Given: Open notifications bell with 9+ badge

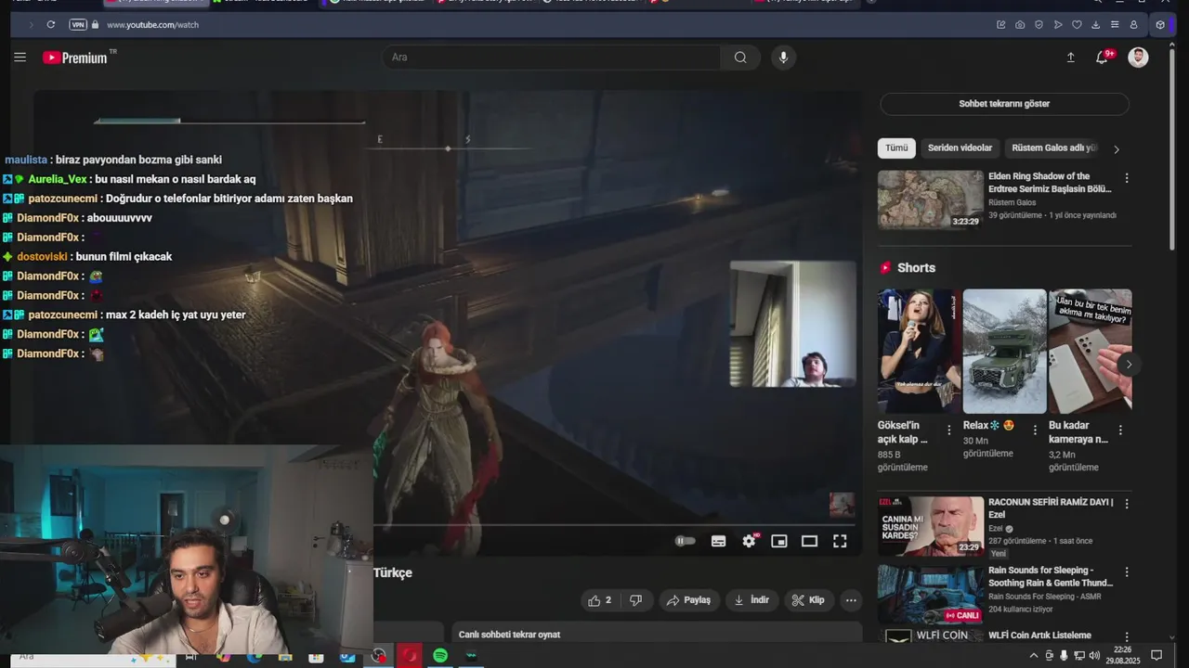Looking at the screenshot, I should [x=1103, y=58].
